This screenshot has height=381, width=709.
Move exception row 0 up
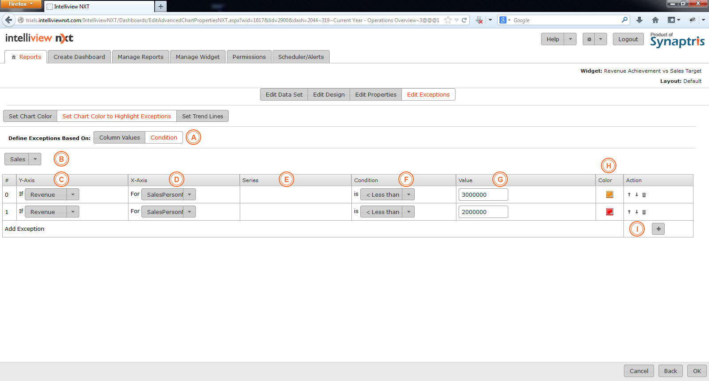[629, 194]
